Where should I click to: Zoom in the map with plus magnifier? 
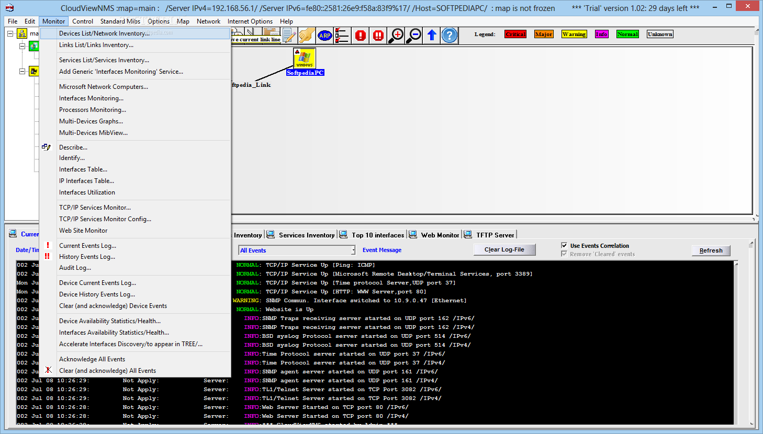pyautogui.click(x=396, y=35)
